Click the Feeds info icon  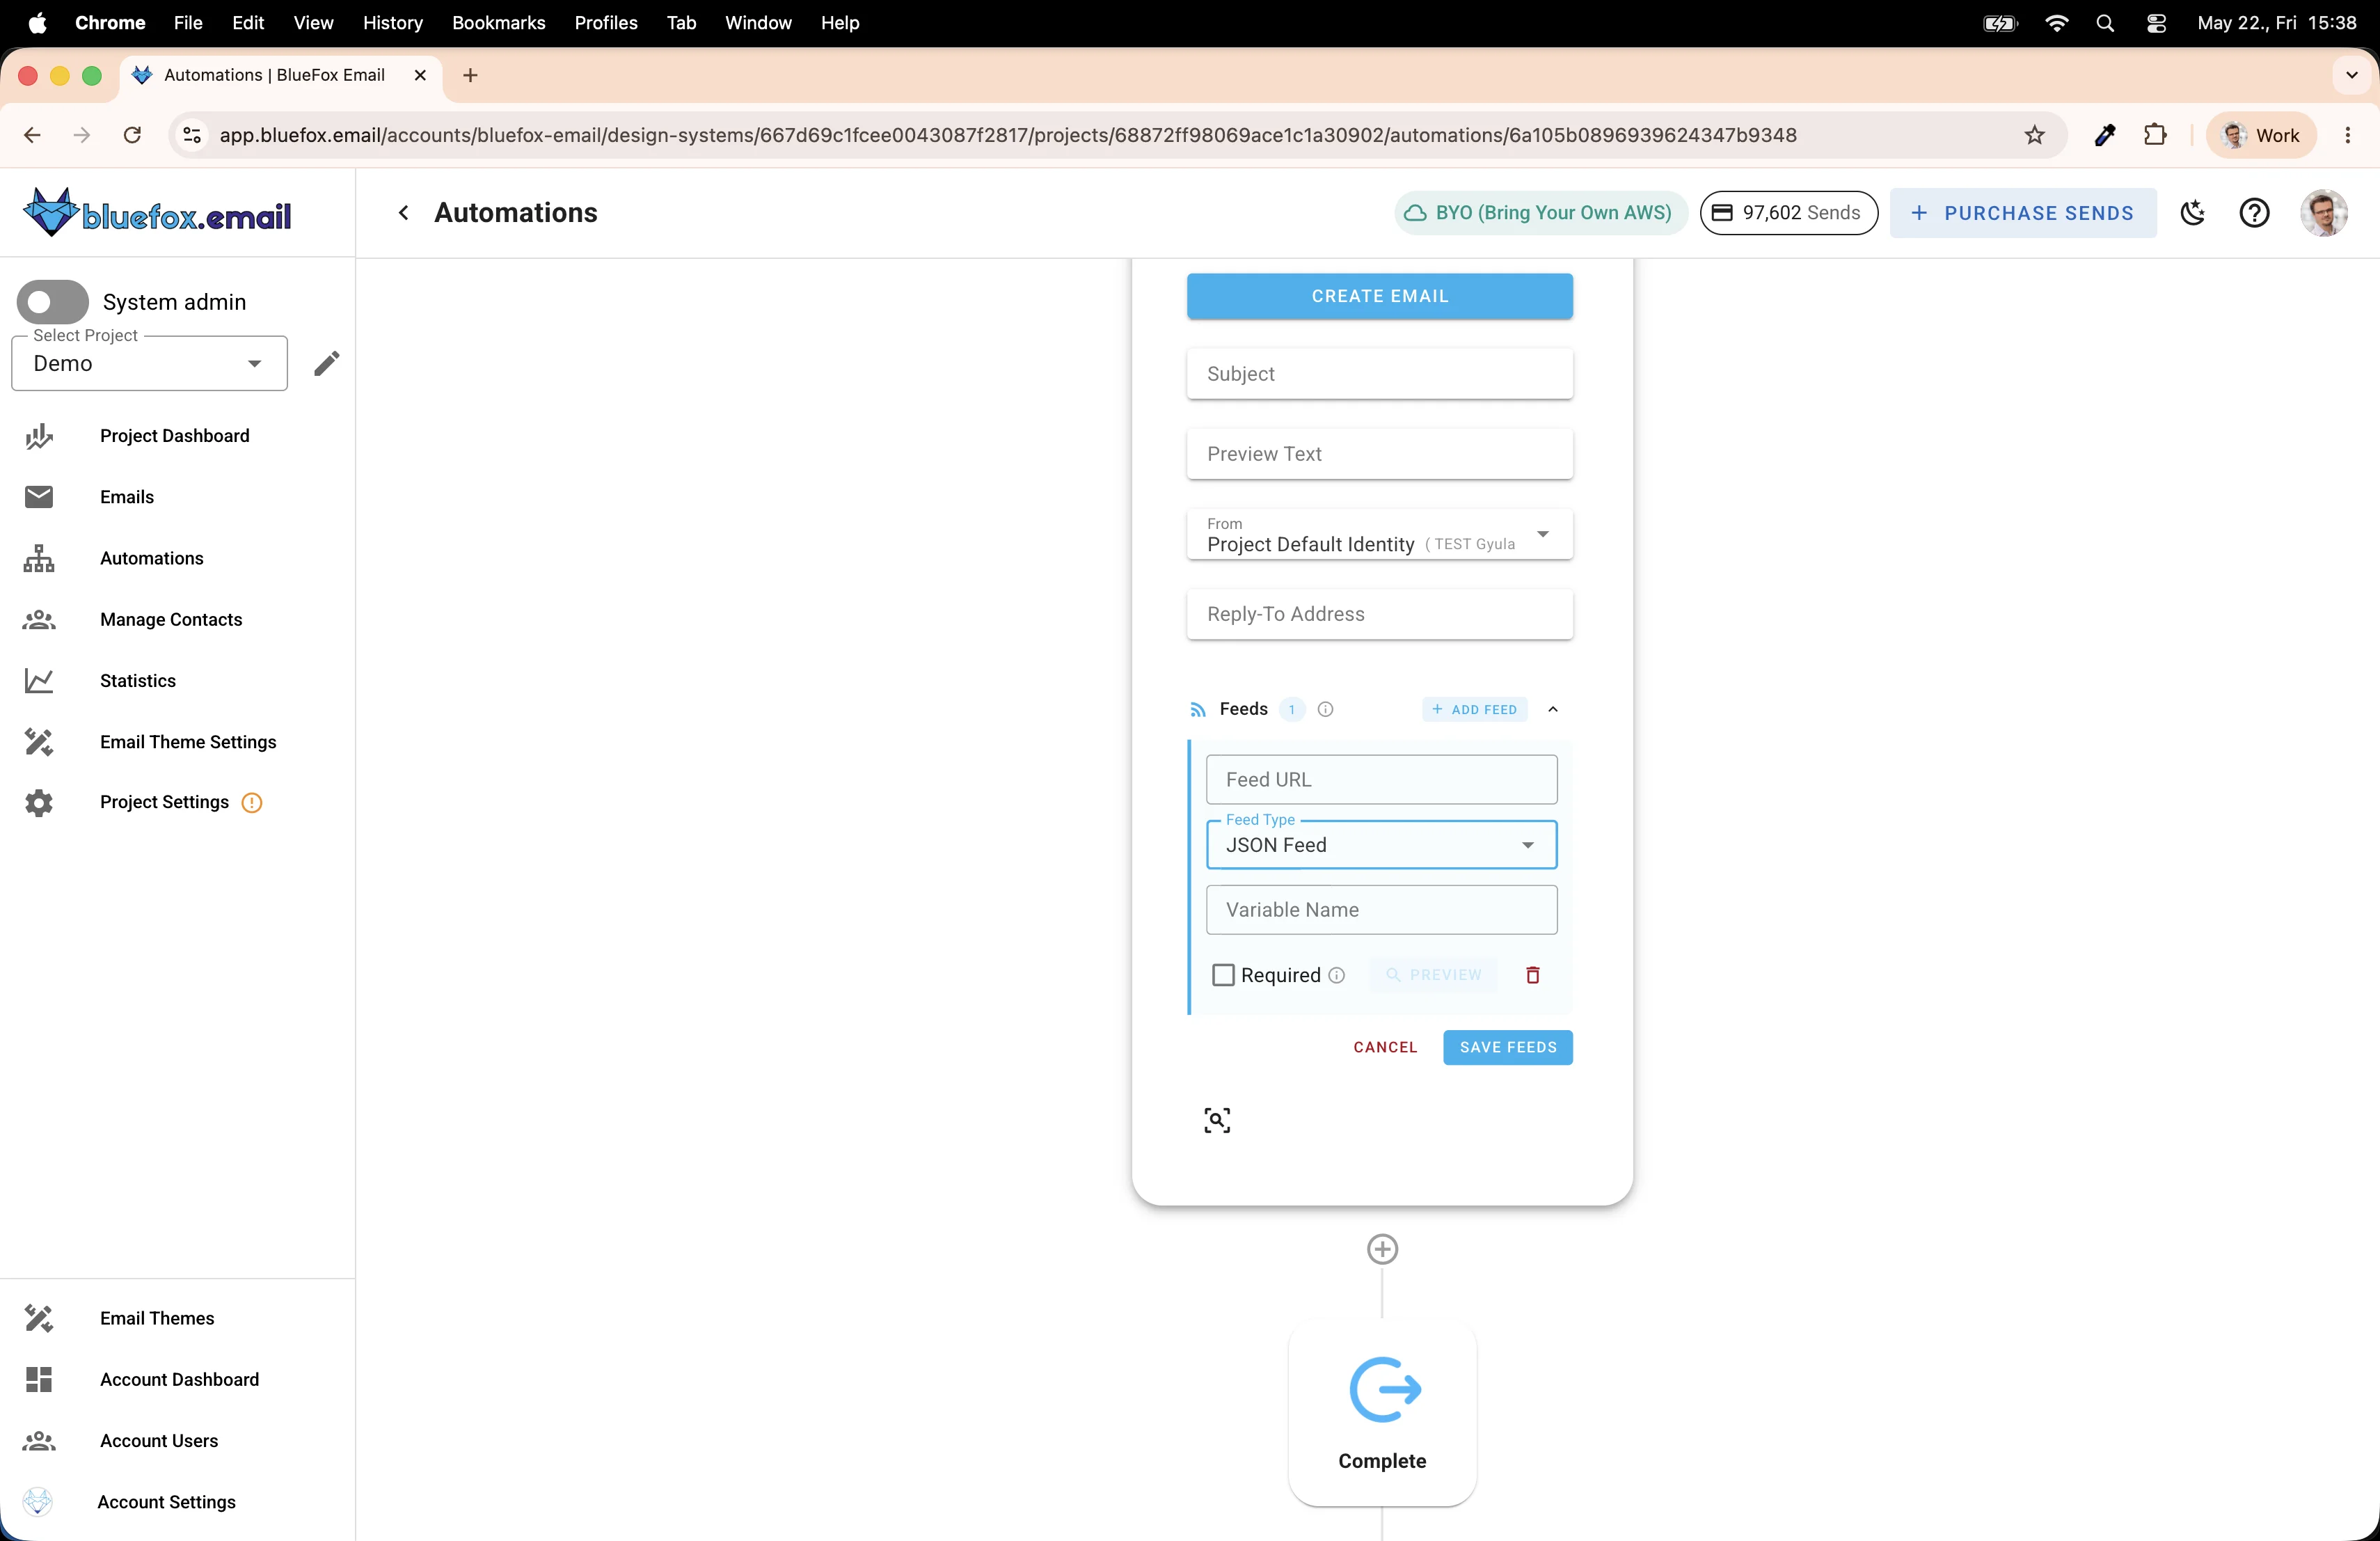pyautogui.click(x=1325, y=709)
